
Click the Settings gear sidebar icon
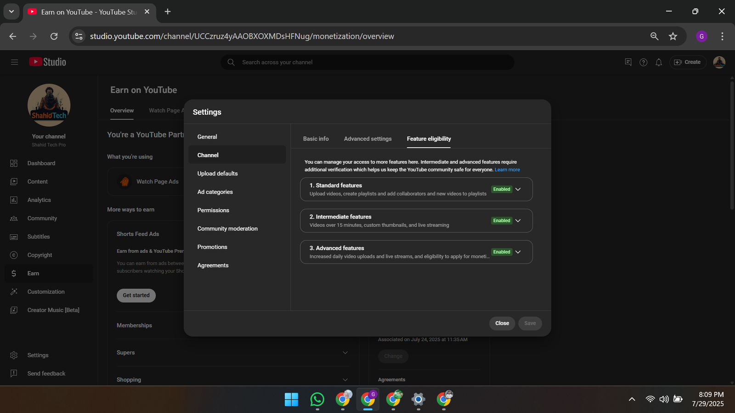pos(14,355)
